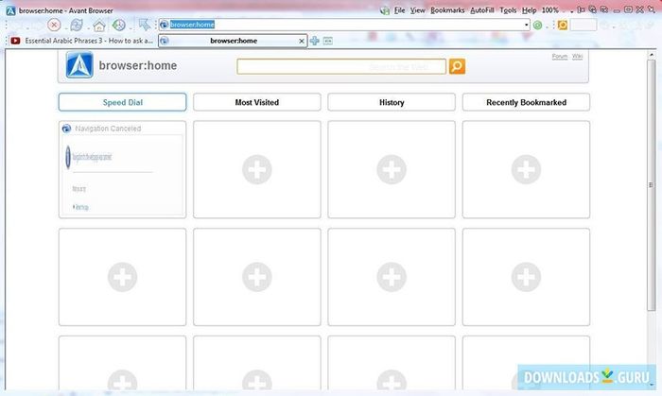Click the vertical scrollbar thumb
The image size is (662, 396).
coord(651,185)
